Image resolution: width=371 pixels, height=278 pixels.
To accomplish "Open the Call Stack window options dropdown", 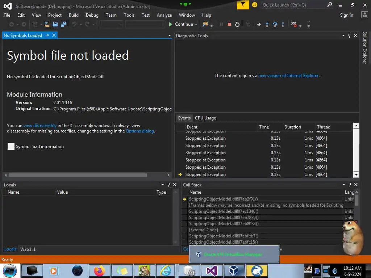I will [343, 185].
